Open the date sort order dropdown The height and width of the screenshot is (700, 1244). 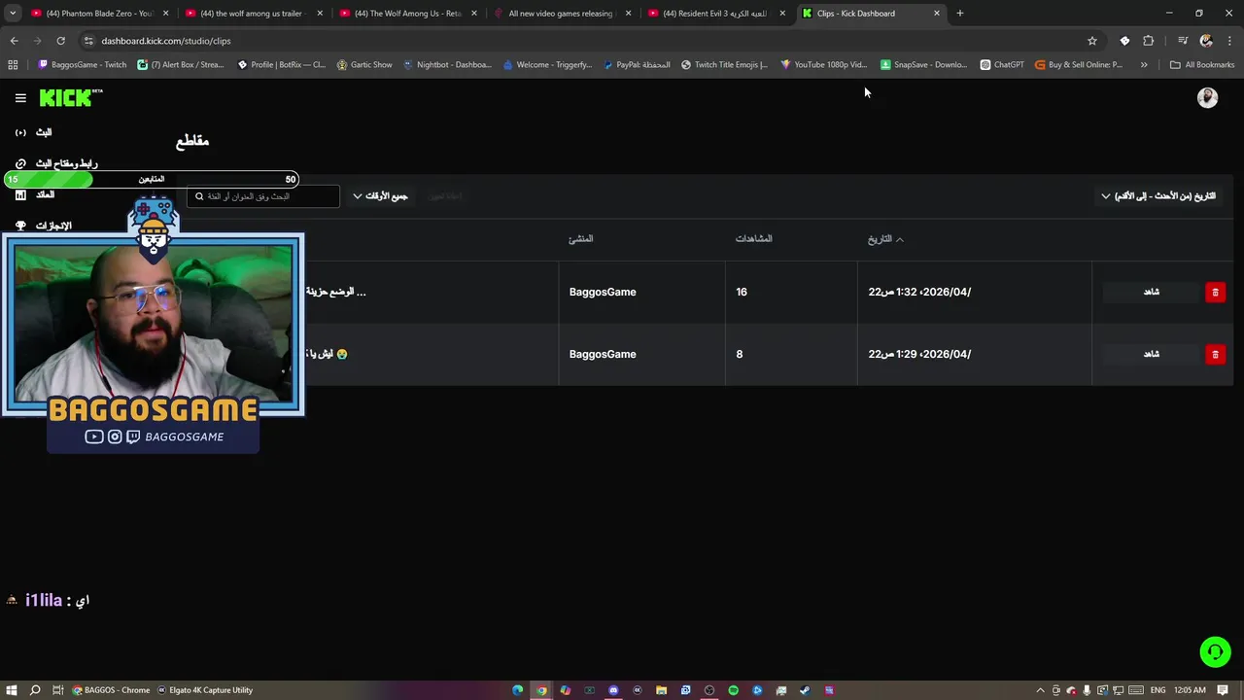click(x=1158, y=196)
